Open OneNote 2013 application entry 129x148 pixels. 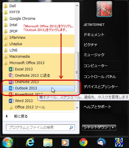point(39,82)
